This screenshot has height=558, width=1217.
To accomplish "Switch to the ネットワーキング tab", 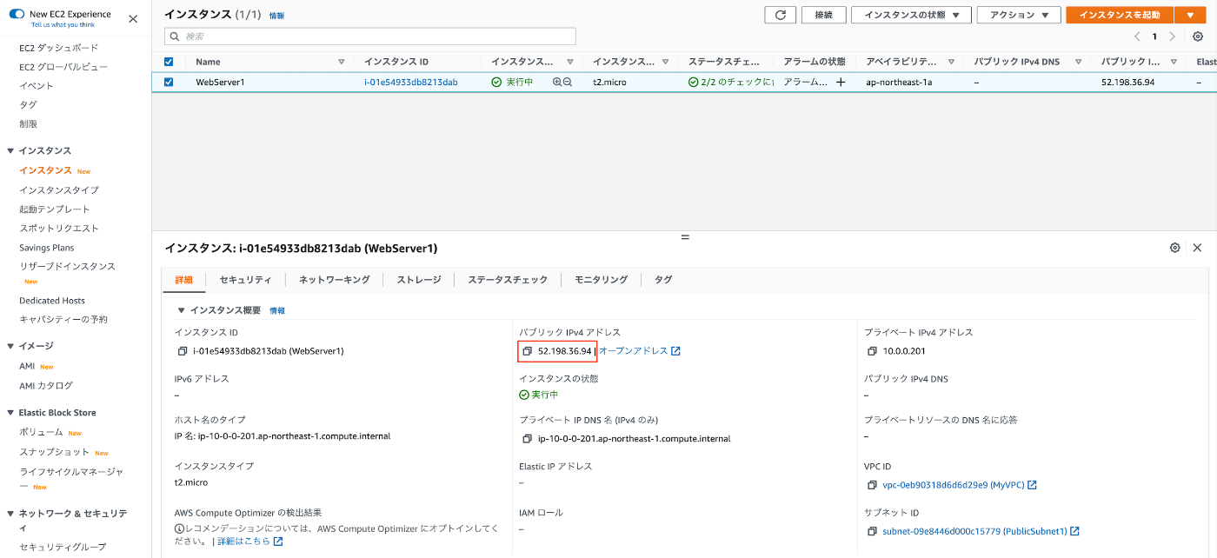I will click(334, 280).
